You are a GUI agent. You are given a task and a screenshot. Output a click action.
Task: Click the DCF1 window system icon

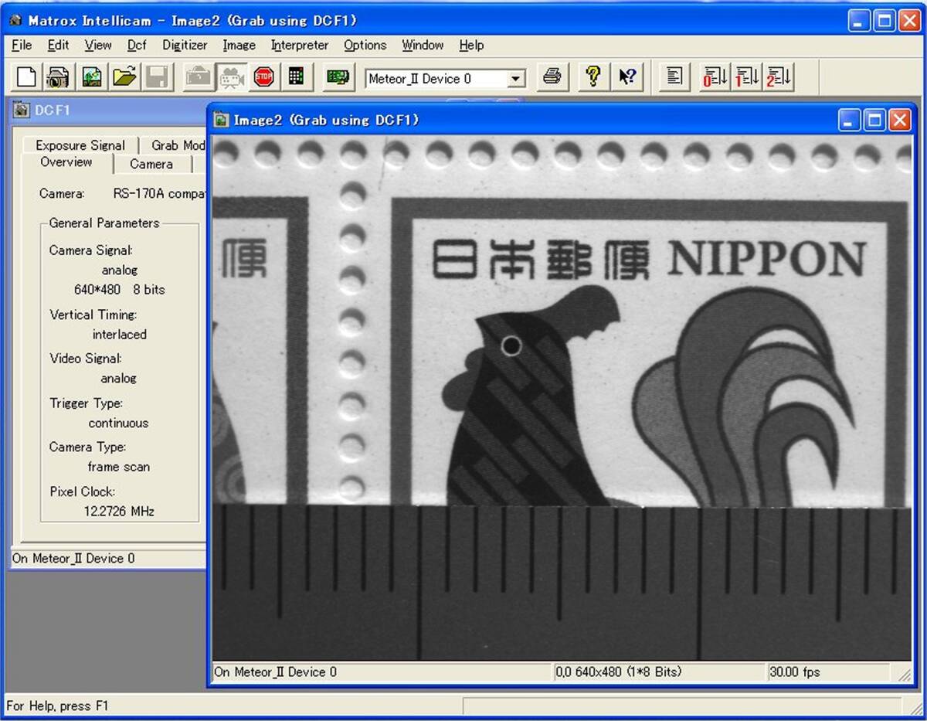[22, 111]
